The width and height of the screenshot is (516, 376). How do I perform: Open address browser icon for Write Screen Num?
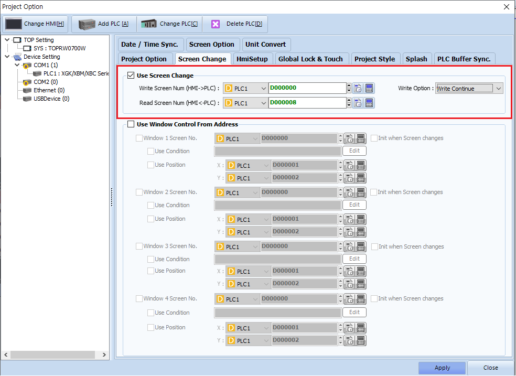click(x=358, y=88)
